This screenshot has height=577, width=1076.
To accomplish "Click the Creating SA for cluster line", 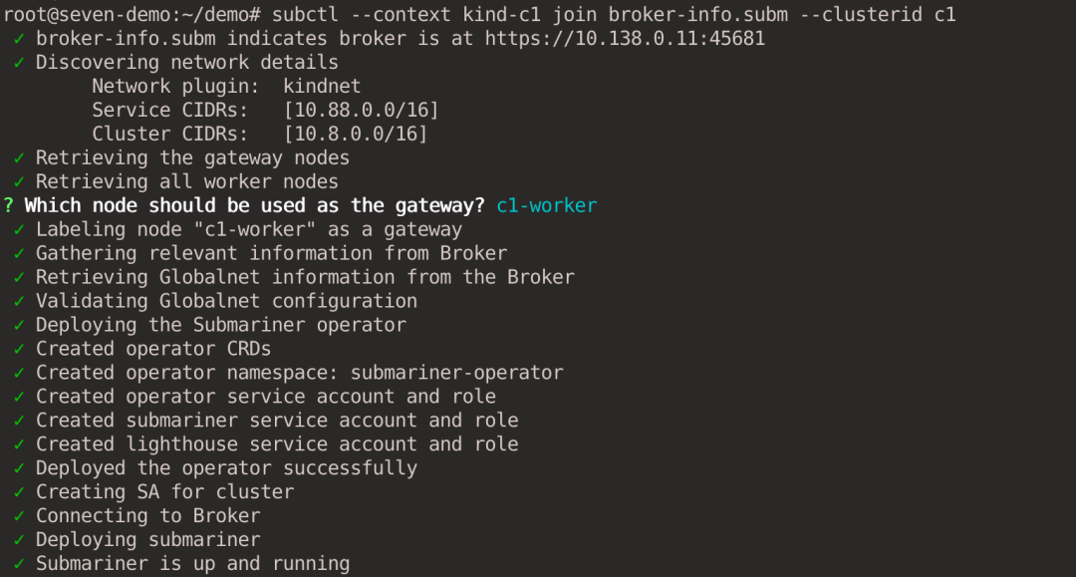I will [x=164, y=492].
